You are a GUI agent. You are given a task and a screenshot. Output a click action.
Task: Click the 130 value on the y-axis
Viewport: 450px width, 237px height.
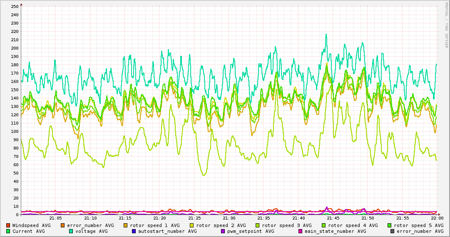tap(15, 107)
